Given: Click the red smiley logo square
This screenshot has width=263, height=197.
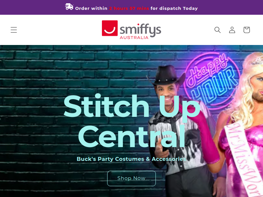Looking at the screenshot, I should coord(110,28).
